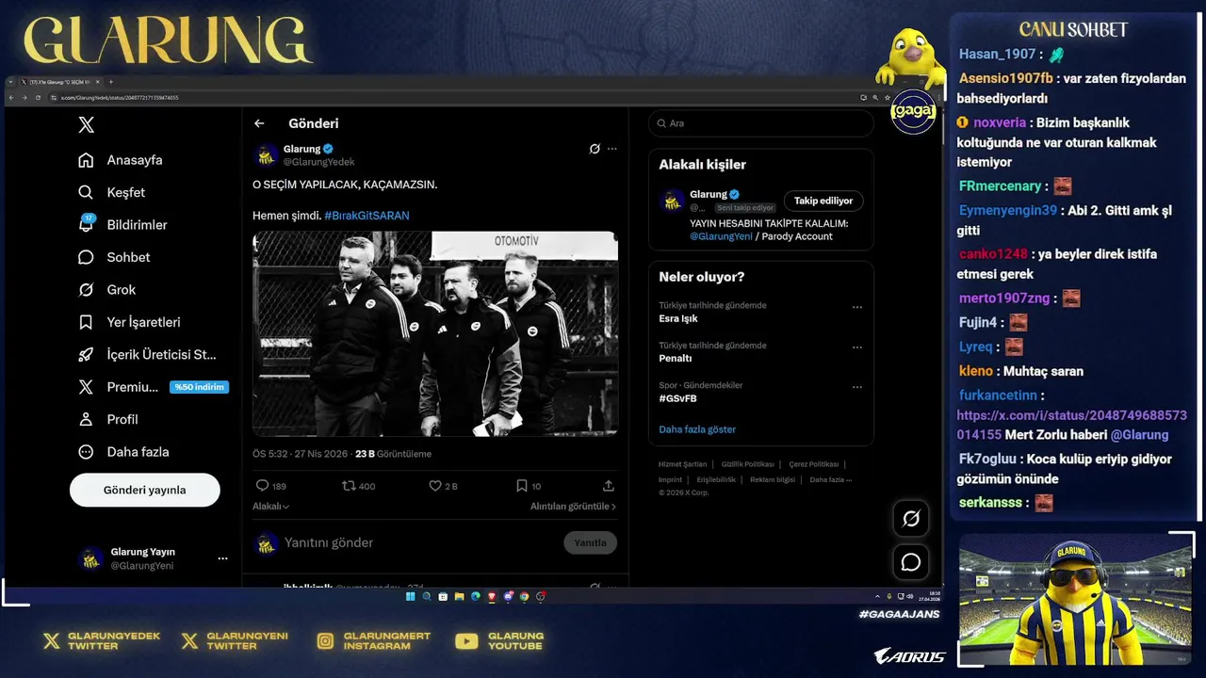Screen dimensions: 1206x678
Task: Click the X logo in the sidebar
Action: click(86, 124)
